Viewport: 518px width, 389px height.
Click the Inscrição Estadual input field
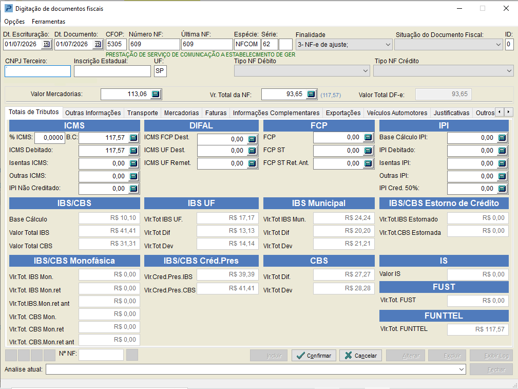pos(112,71)
